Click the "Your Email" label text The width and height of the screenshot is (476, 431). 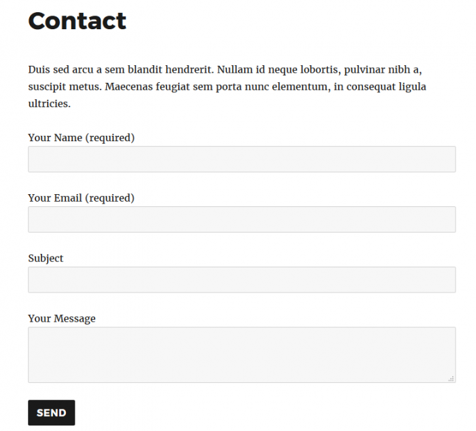(x=55, y=198)
